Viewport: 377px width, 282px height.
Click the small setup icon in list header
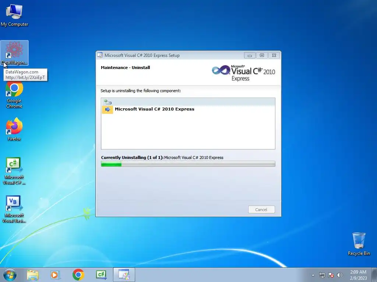[x=108, y=102]
